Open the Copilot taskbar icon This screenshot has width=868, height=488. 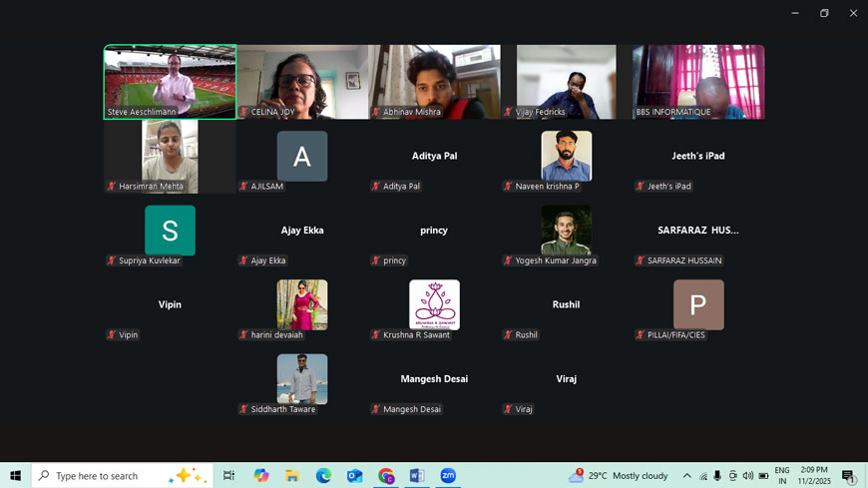click(x=261, y=476)
